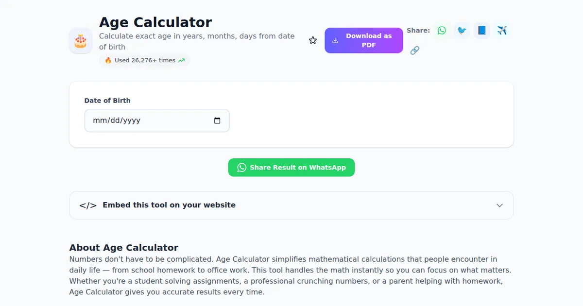Open the "Embed this tool on your website" label
This screenshot has height=306, width=583.
[169, 205]
